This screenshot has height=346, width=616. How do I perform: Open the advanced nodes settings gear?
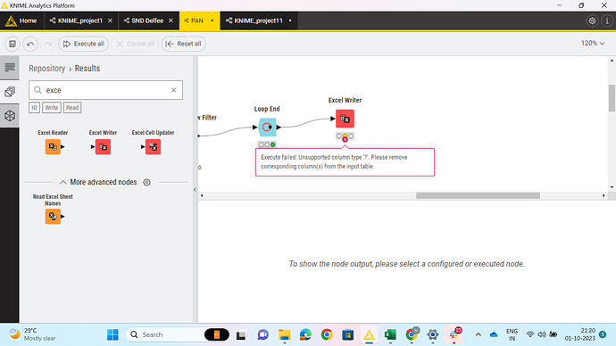click(x=146, y=183)
